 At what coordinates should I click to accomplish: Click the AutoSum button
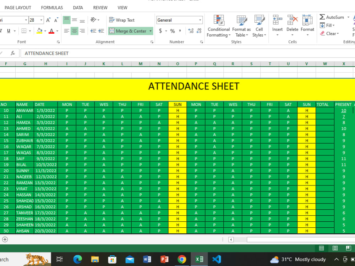point(332,17)
